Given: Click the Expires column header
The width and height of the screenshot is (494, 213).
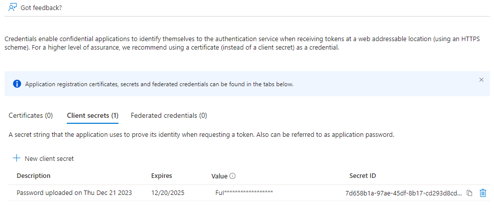Looking at the screenshot, I should pyautogui.click(x=162, y=175).
